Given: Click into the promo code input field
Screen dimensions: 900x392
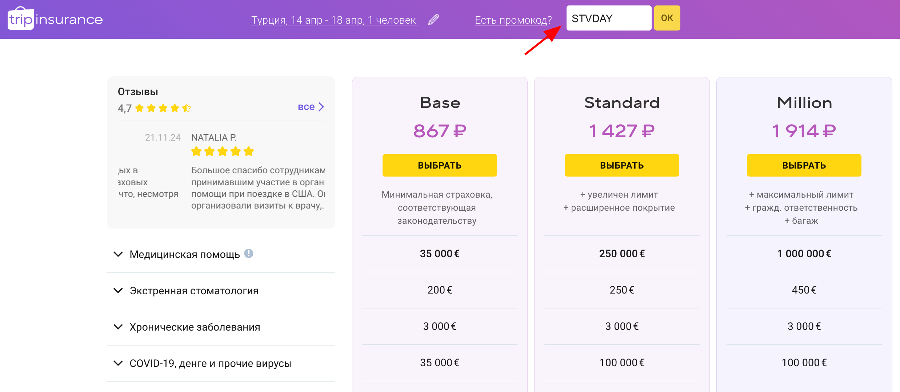Looking at the screenshot, I should click(608, 18).
